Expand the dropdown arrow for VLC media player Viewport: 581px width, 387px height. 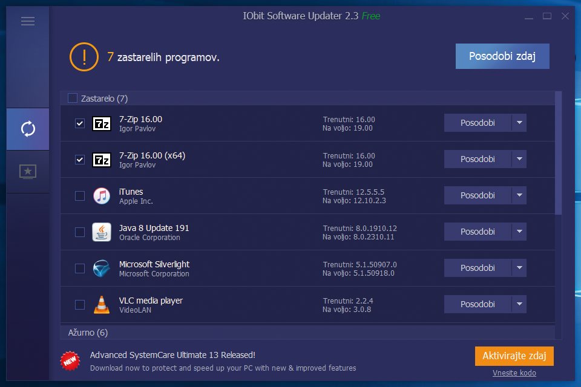pyautogui.click(x=519, y=304)
